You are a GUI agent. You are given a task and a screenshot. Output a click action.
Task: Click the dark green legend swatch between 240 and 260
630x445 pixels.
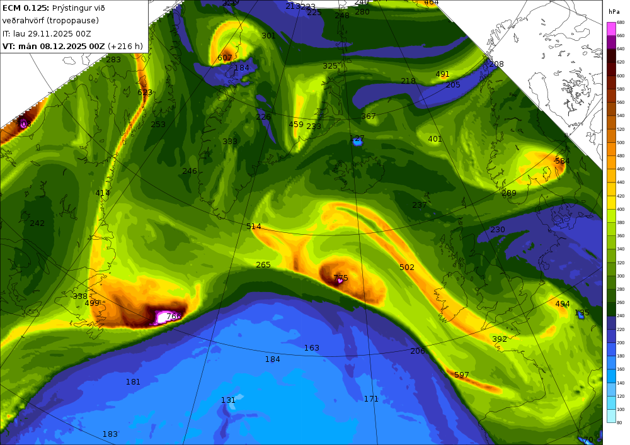point(611,310)
